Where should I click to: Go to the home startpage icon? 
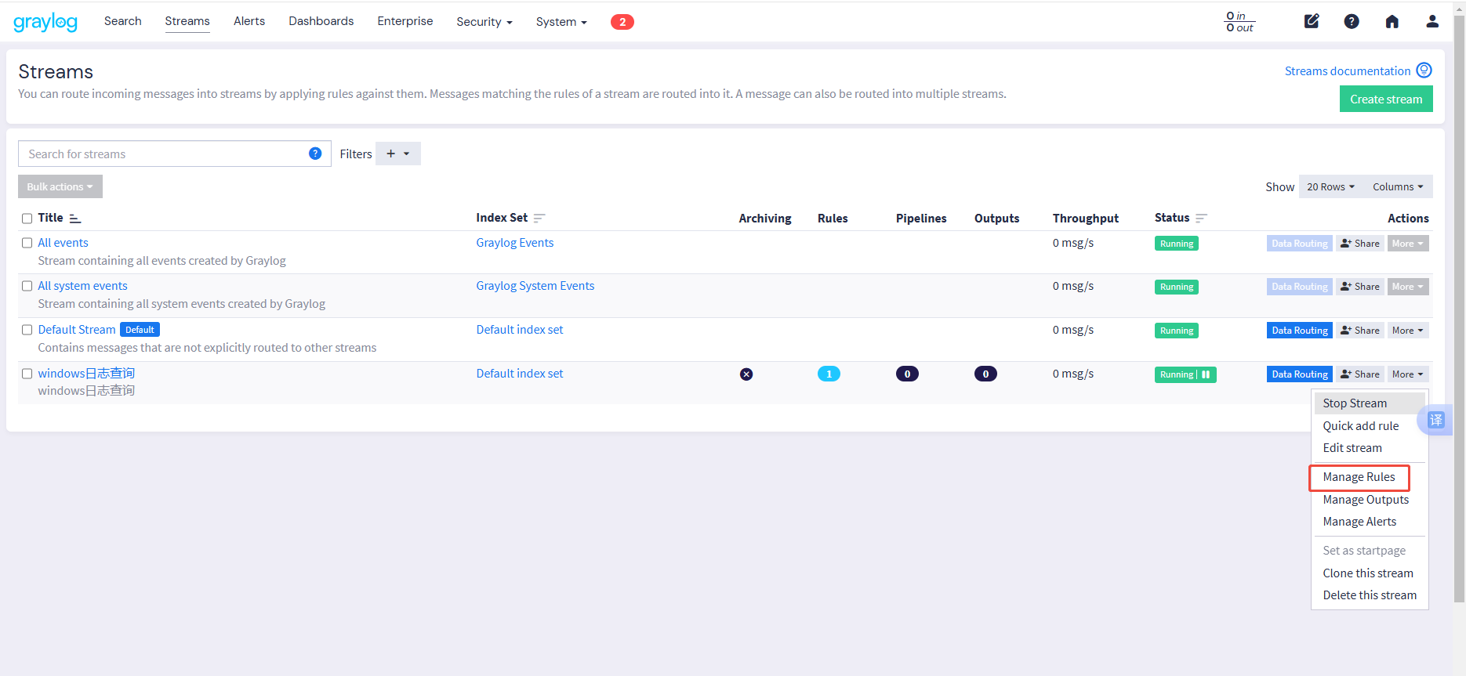click(1392, 21)
